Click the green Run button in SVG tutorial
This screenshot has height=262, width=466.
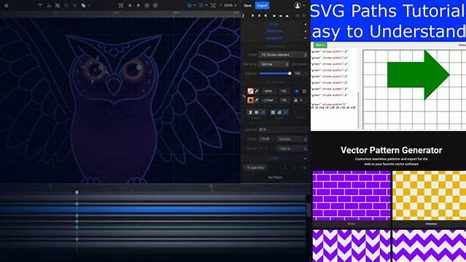320,45
